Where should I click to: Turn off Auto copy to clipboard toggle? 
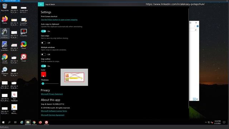[x=44, y=31]
